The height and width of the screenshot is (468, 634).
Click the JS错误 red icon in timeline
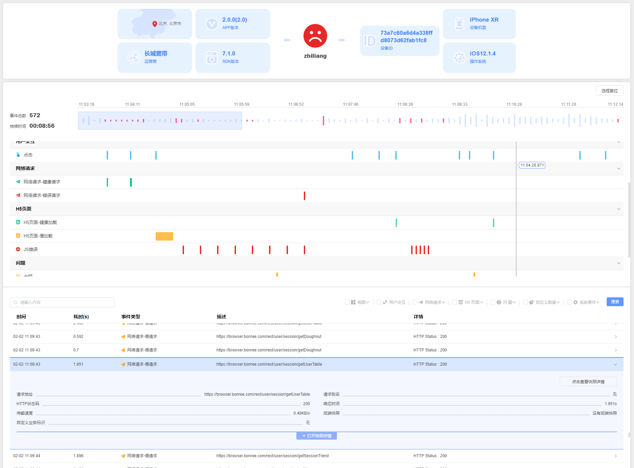[18, 249]
